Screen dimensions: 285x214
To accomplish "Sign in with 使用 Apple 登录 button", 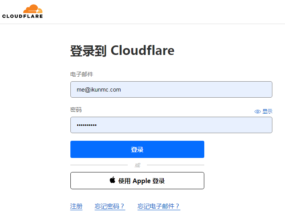I will coord(137,180).
